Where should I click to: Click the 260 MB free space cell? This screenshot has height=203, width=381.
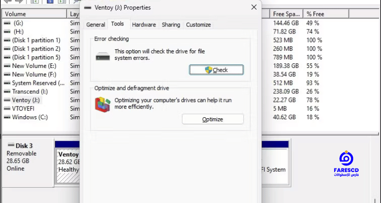click(x=283, y=49)
